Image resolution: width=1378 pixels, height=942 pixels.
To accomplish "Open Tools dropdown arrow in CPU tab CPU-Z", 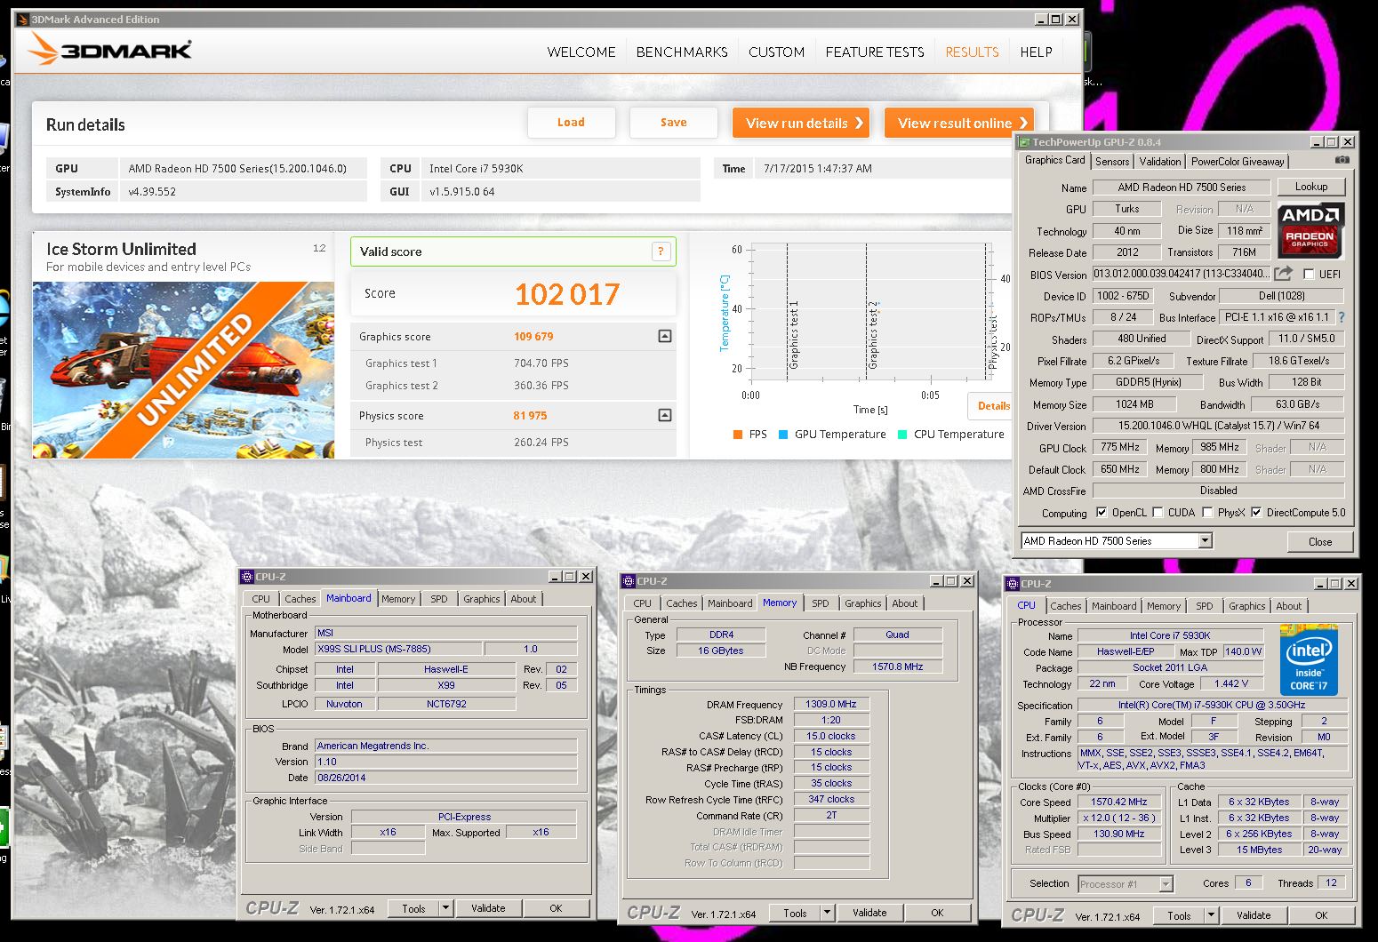I will 1211,915.
